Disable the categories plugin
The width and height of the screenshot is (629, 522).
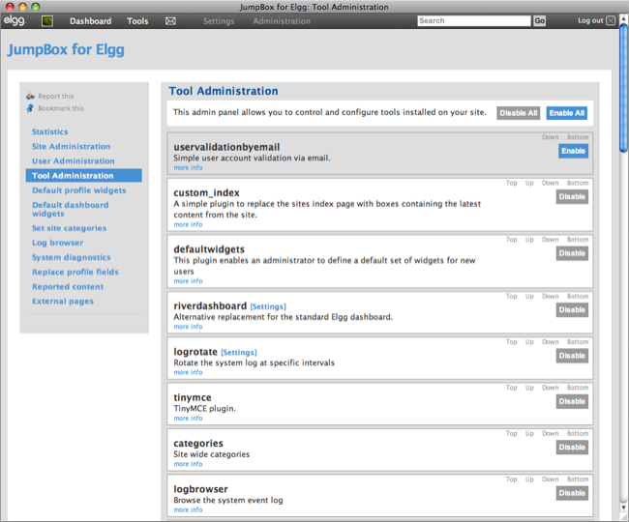[572, 448]
